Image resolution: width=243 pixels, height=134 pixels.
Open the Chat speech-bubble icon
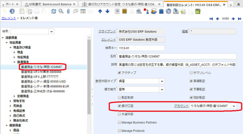point(75,11)
